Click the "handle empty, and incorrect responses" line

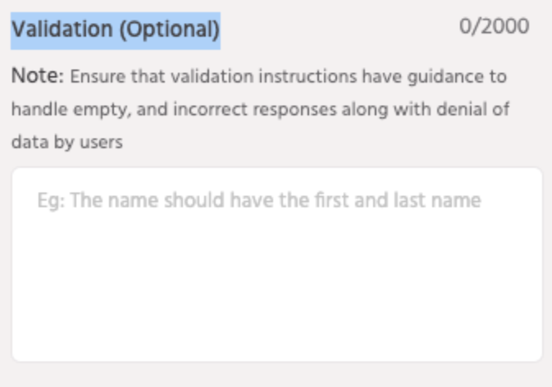pyautogui.click(x=164, y=109)
